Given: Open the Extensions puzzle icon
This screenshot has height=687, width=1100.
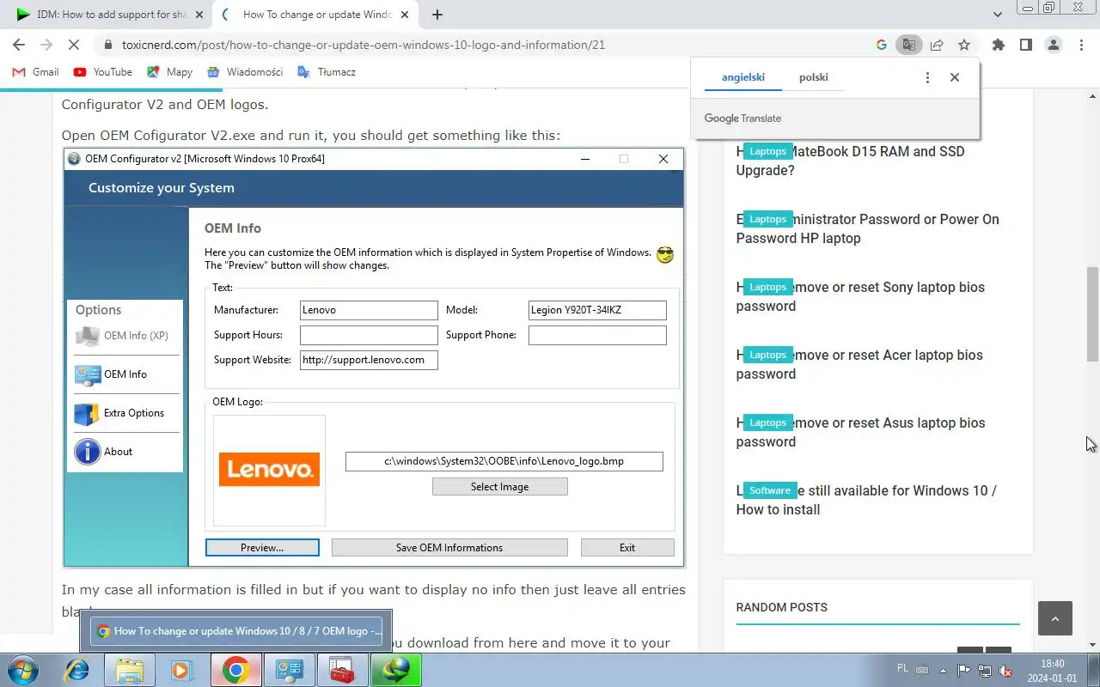Looking at the screenshot, I should pyautogui.click(x=998, y=45).
